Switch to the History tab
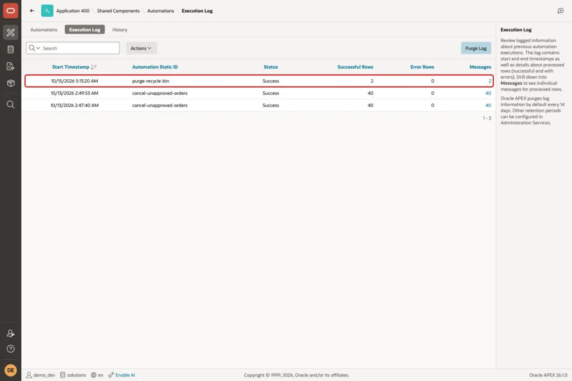 (x=120, y=30)
